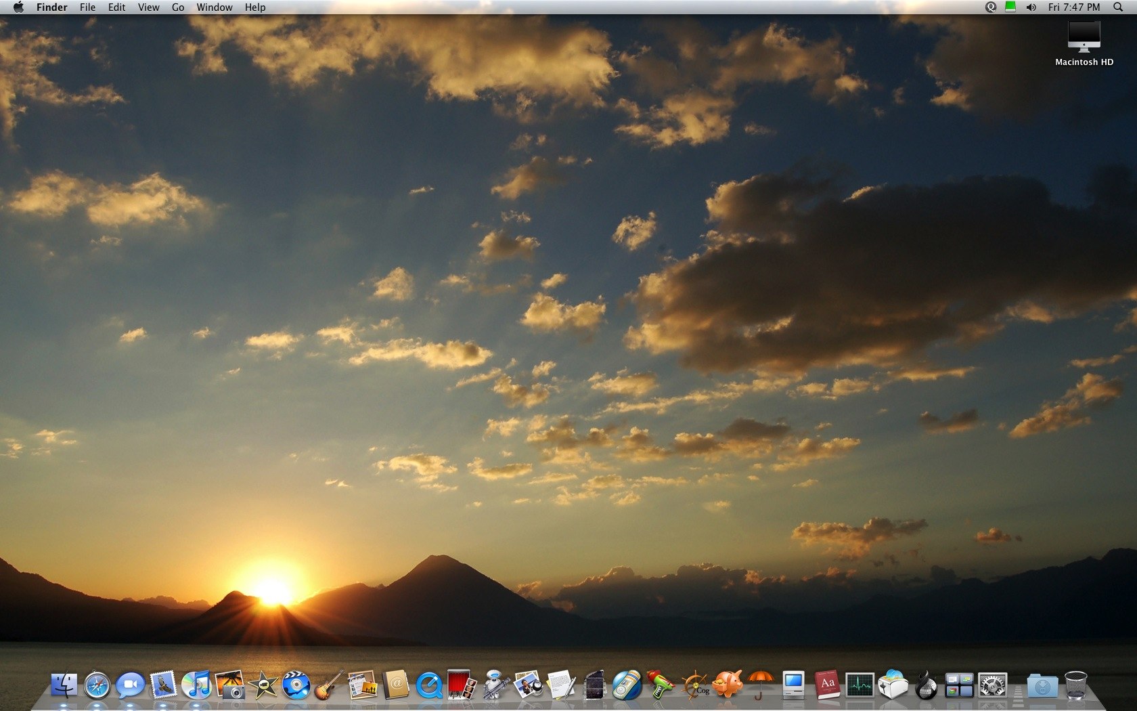Open the Downloads folder stack in Dock

pos(1042,685)
